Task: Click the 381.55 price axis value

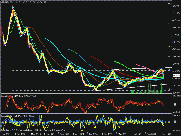Action: (176, 42)
